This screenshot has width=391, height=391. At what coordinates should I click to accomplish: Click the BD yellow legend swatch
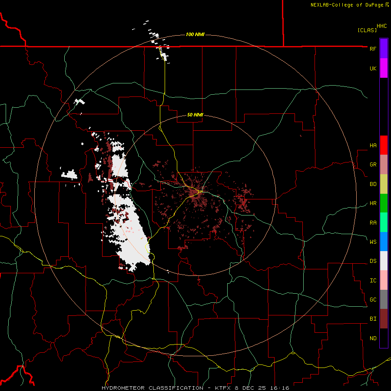tap(384, 184)
